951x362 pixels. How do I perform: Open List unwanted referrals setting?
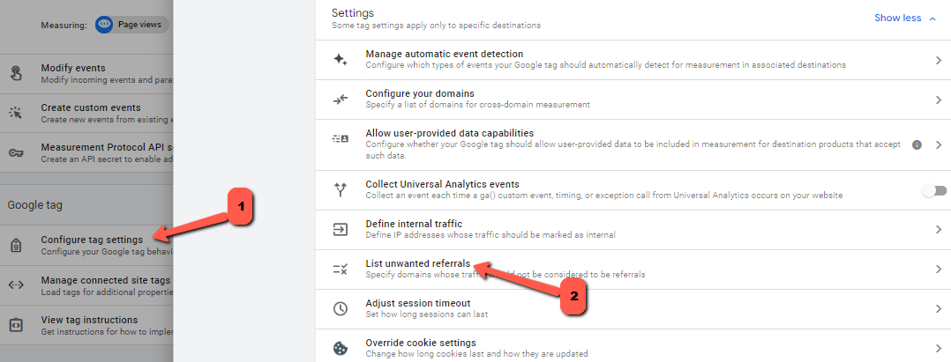coord(633,270)
